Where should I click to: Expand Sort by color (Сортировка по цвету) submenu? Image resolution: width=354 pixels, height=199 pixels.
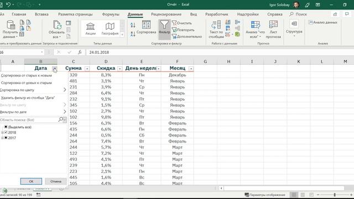pyautogui.click(x=65, y=90)
